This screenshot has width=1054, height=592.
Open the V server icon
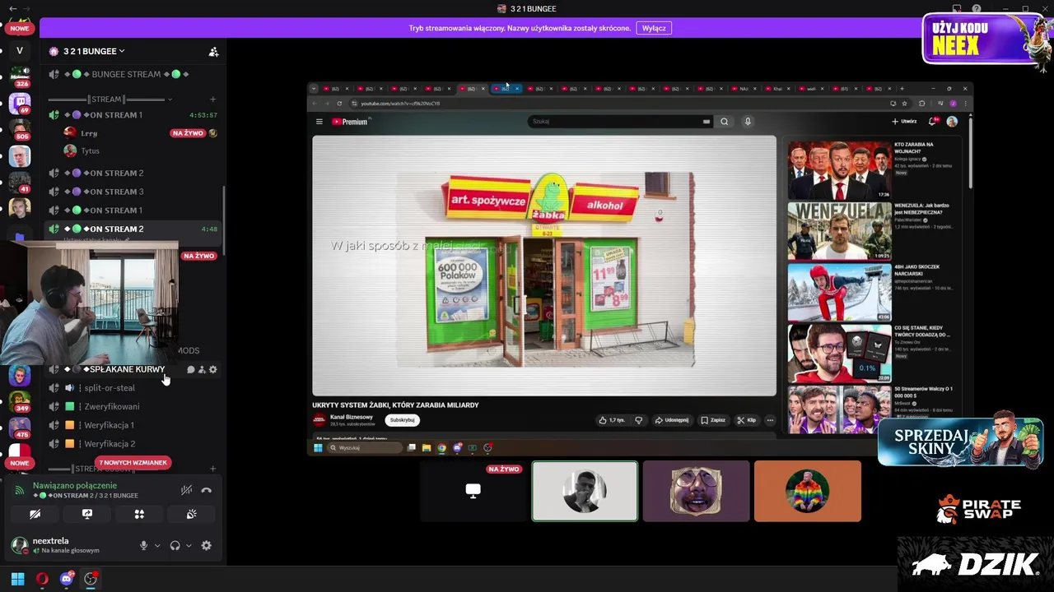click(20, 51)
